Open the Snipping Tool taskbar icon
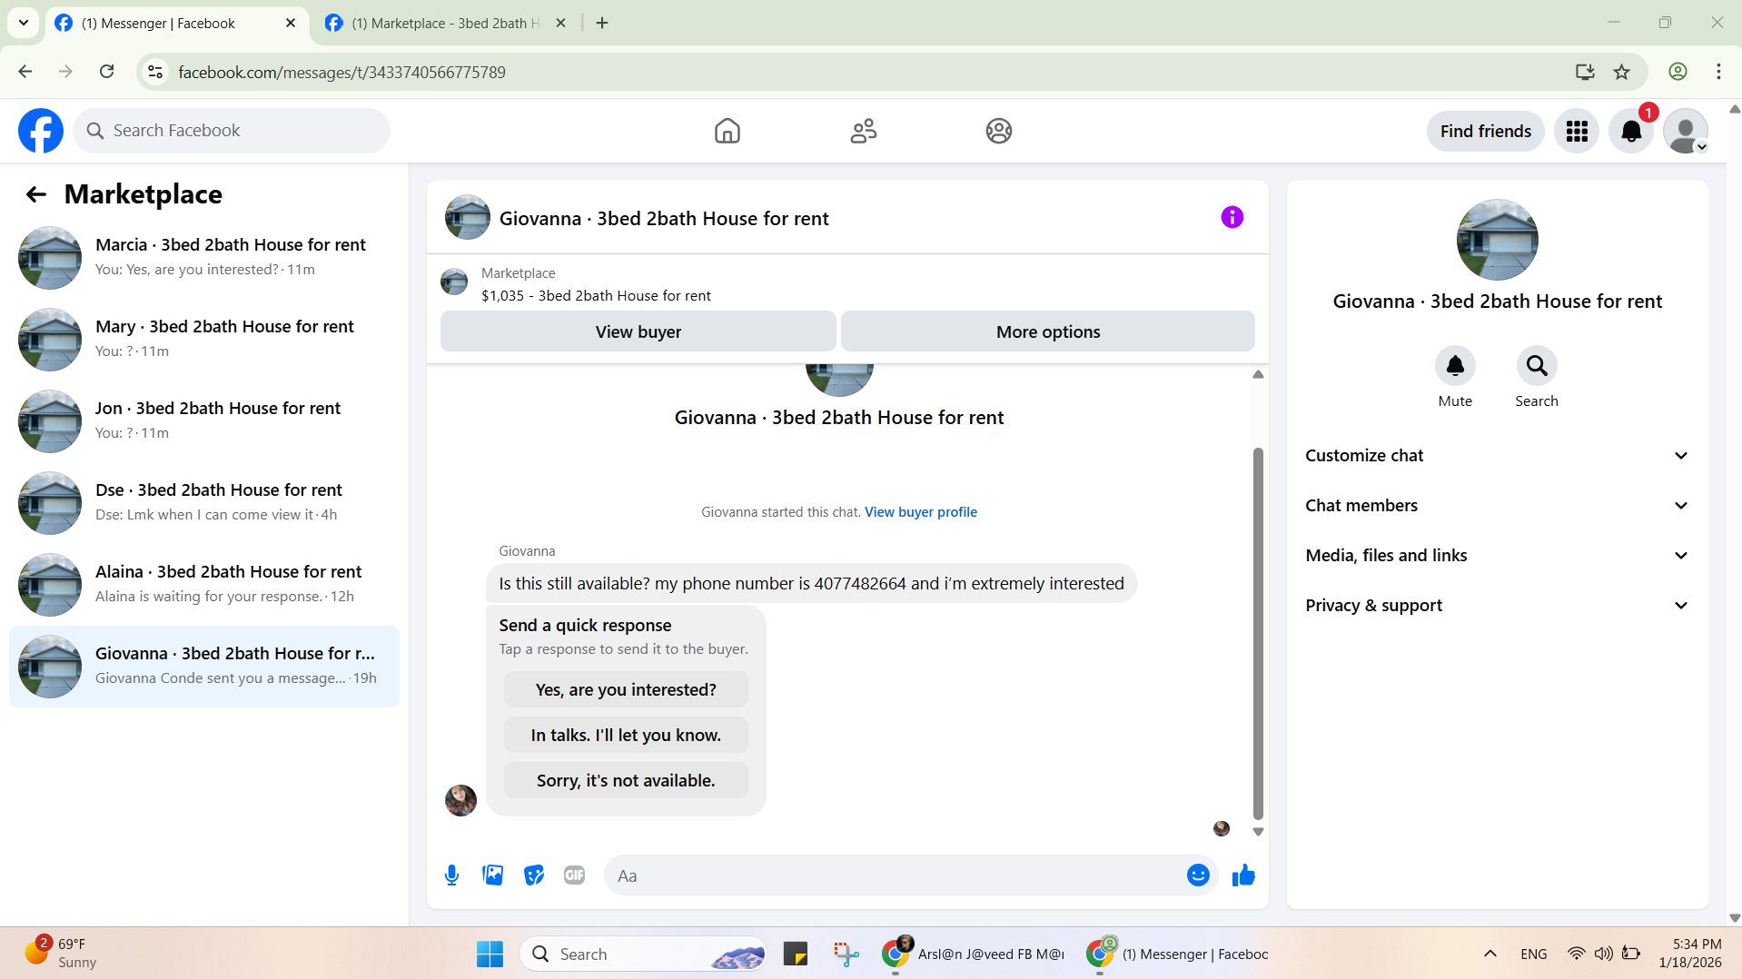1742x979 pixels. point(846,954)
